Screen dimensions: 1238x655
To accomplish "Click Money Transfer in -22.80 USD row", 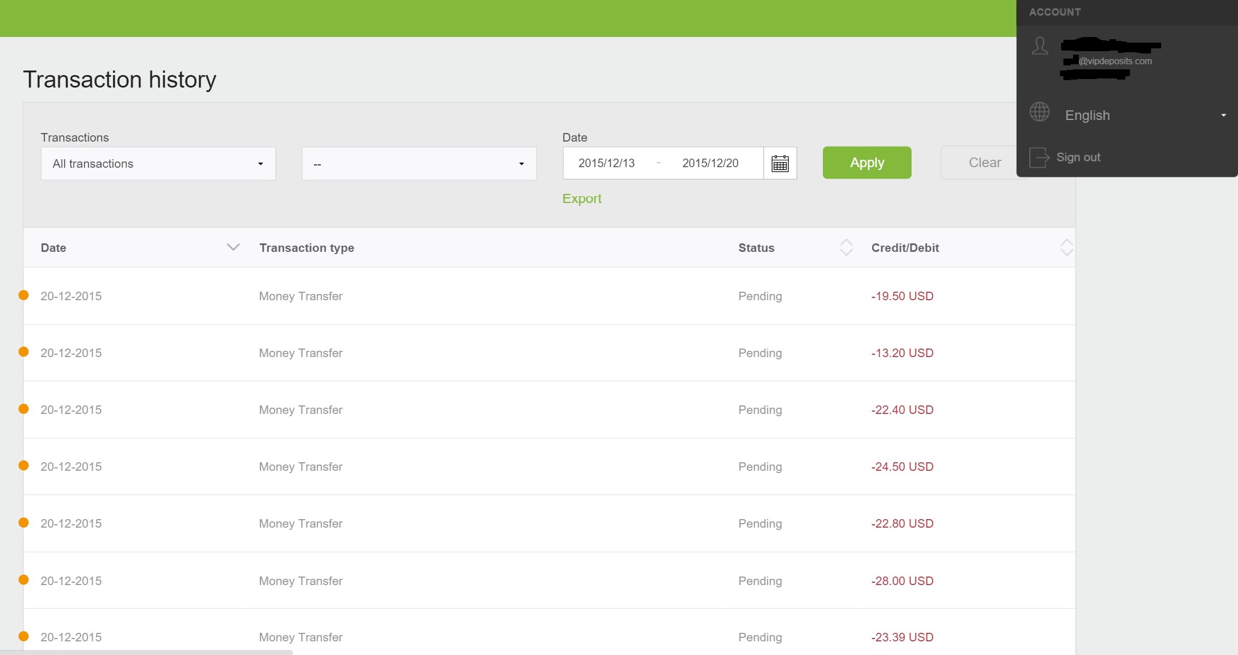I will point(301,524).
